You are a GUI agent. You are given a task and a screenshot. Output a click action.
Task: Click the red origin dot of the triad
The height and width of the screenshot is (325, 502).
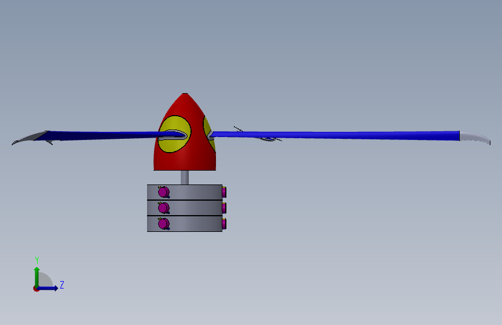click(36, 289)
